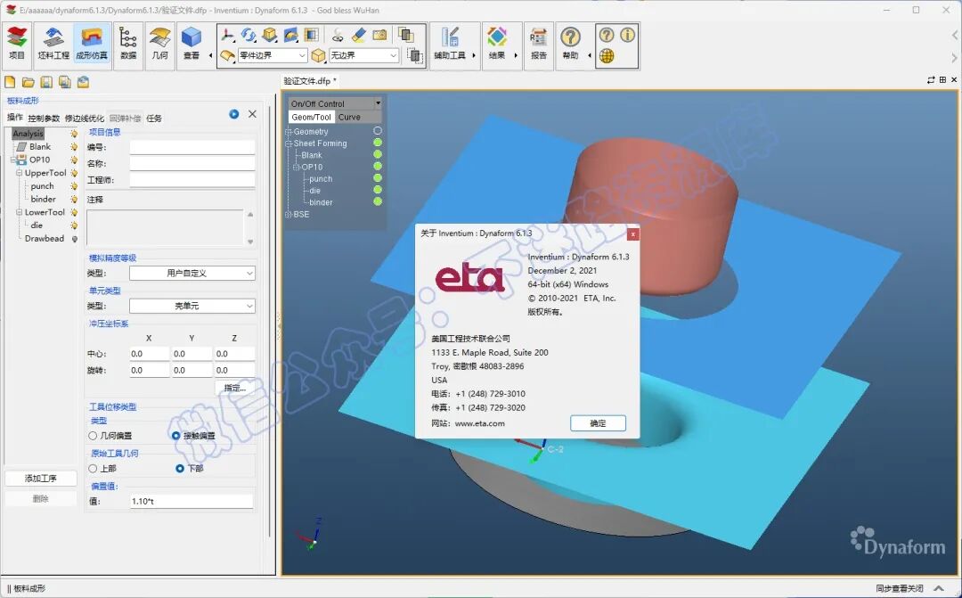Open the 零件边界 dropdown

pyautogui.click(x=273, y=55)
